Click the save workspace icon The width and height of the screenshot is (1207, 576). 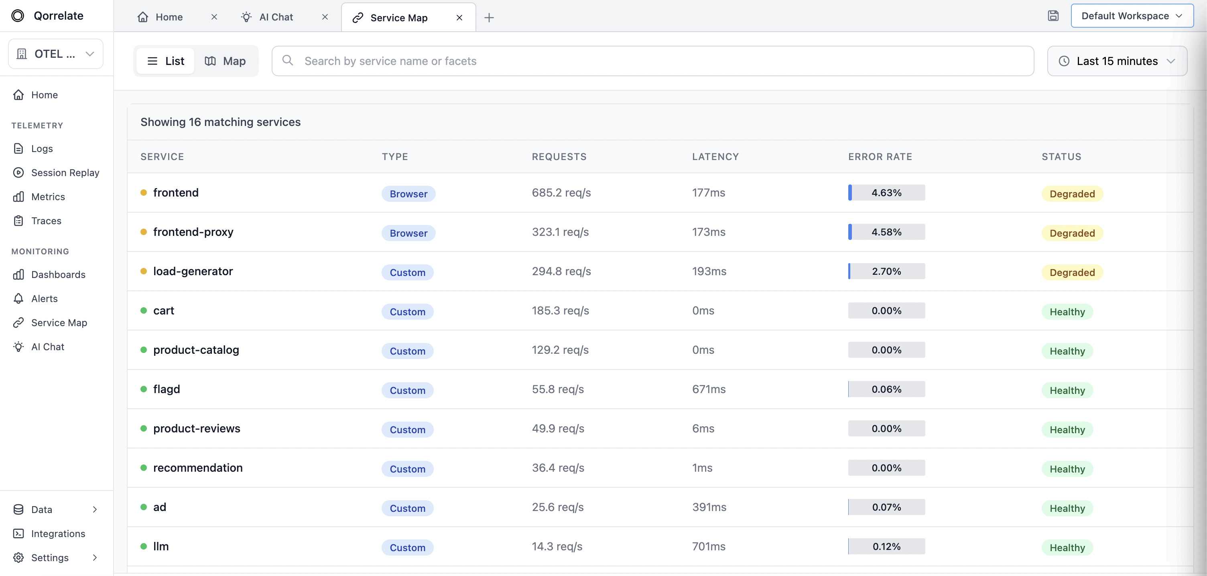point(1053,16)
